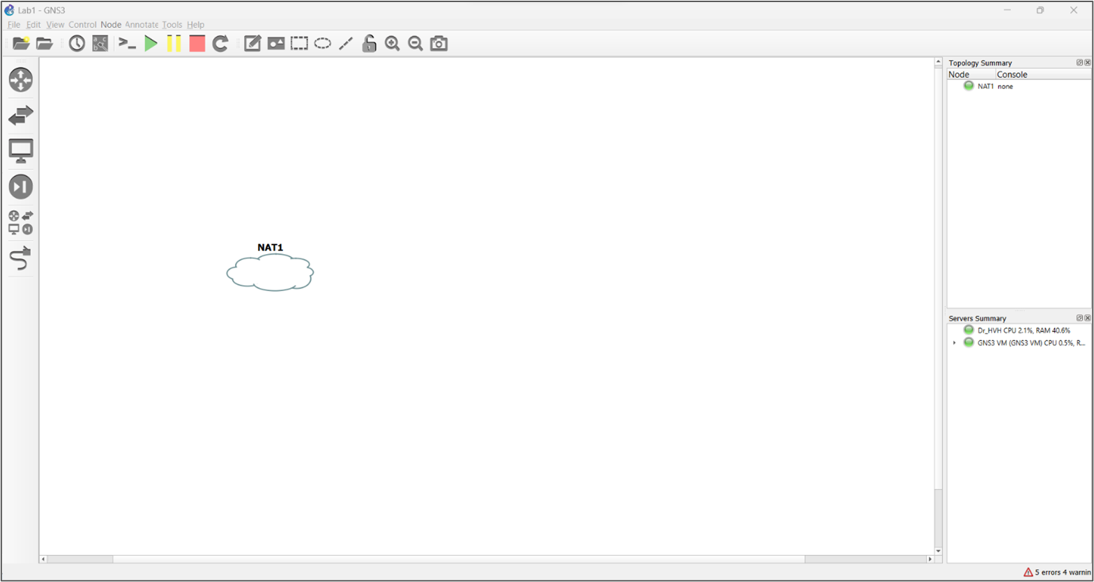
Task: Select NAT1 row in Topology Summary
Action: pos(1019,86)
